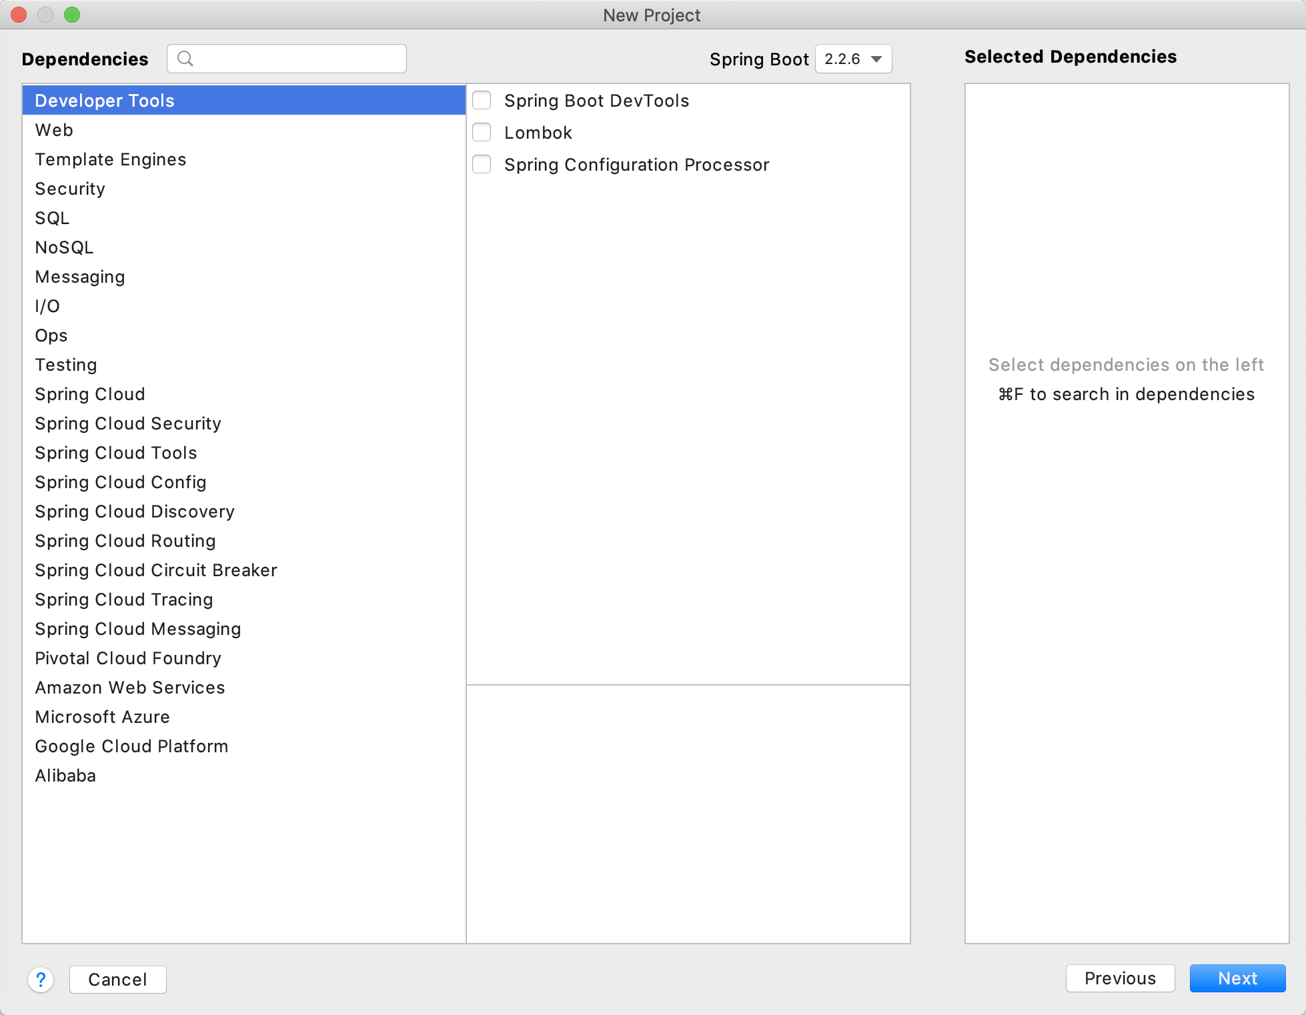Pick the NoSQL category

coord(64,247)
